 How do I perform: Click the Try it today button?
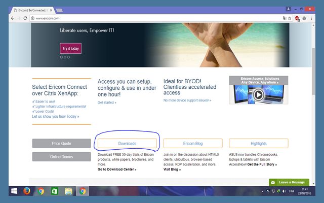click(x=70, y=48)
